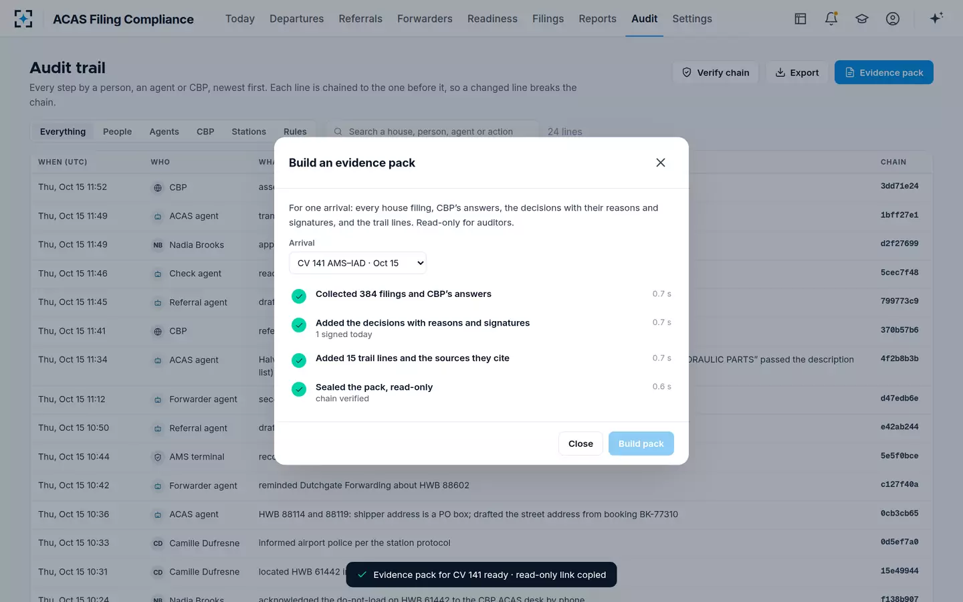Click the check icon beside Added 15 trail lines

[x=299, y=360]
